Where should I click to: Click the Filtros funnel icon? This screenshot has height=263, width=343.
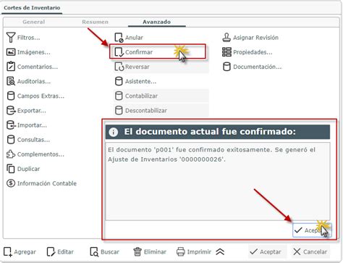[11, 38]
